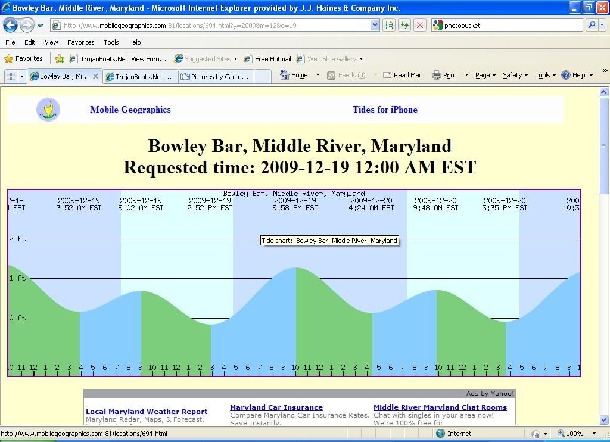Open the File menu
Viewport: 610px width, 442px height.
point(11,42)
